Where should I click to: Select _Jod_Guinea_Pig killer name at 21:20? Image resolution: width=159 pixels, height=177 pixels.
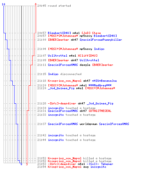pyautogui.click(x=61, y=88)
